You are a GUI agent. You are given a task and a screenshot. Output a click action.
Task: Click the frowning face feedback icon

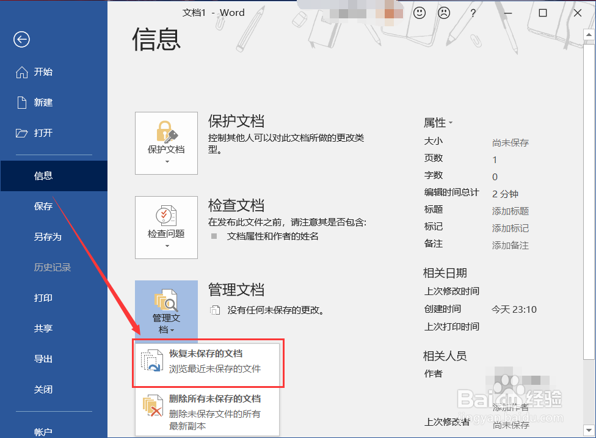click(443, 12)
